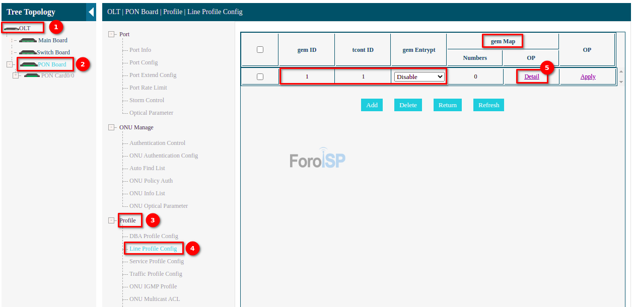Tick the select-all checkbox in table header
The width and height of the screenshot is (634, 307).
pyautogui.click(x=260, y=49)
